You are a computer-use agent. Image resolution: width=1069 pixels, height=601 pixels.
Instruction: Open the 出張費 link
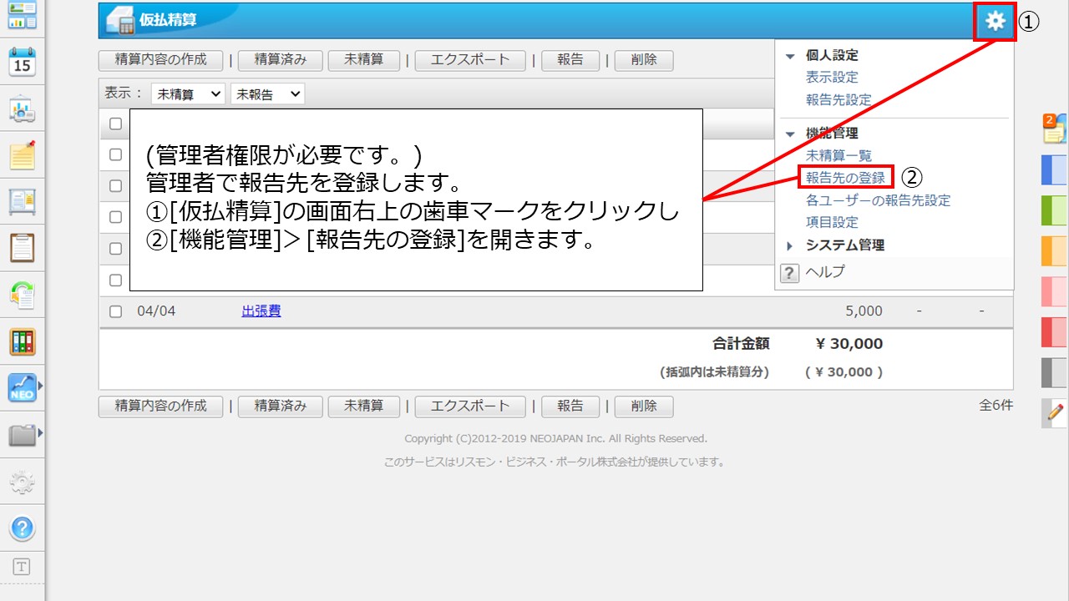tap(261, 311)
